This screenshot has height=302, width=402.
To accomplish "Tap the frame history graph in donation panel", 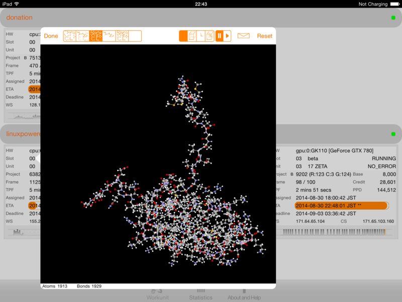I will point(24,116).
